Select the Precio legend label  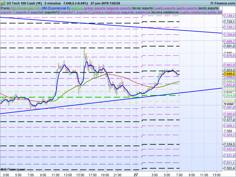click(x=5, y=8)
